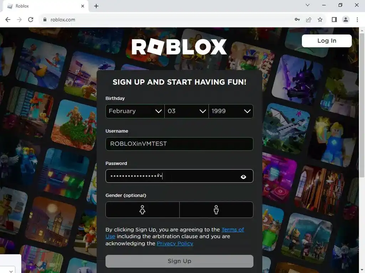Open the birthday year dropdown showing 1999
Screen dimensions: 365x273
[231, 111]
